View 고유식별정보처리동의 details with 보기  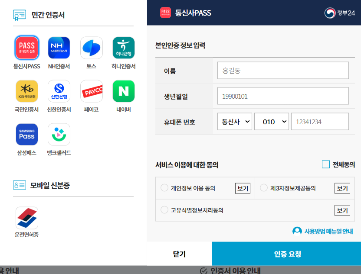click(x=342, y=210)
